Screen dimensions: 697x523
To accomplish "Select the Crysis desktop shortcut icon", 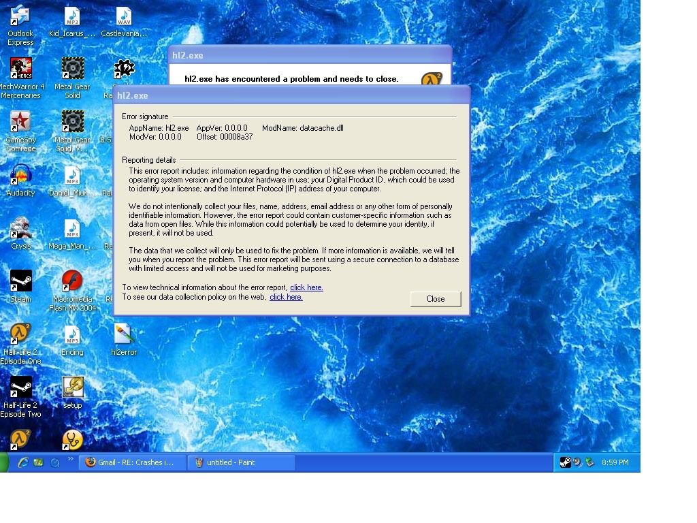I will tap(20, 228).
